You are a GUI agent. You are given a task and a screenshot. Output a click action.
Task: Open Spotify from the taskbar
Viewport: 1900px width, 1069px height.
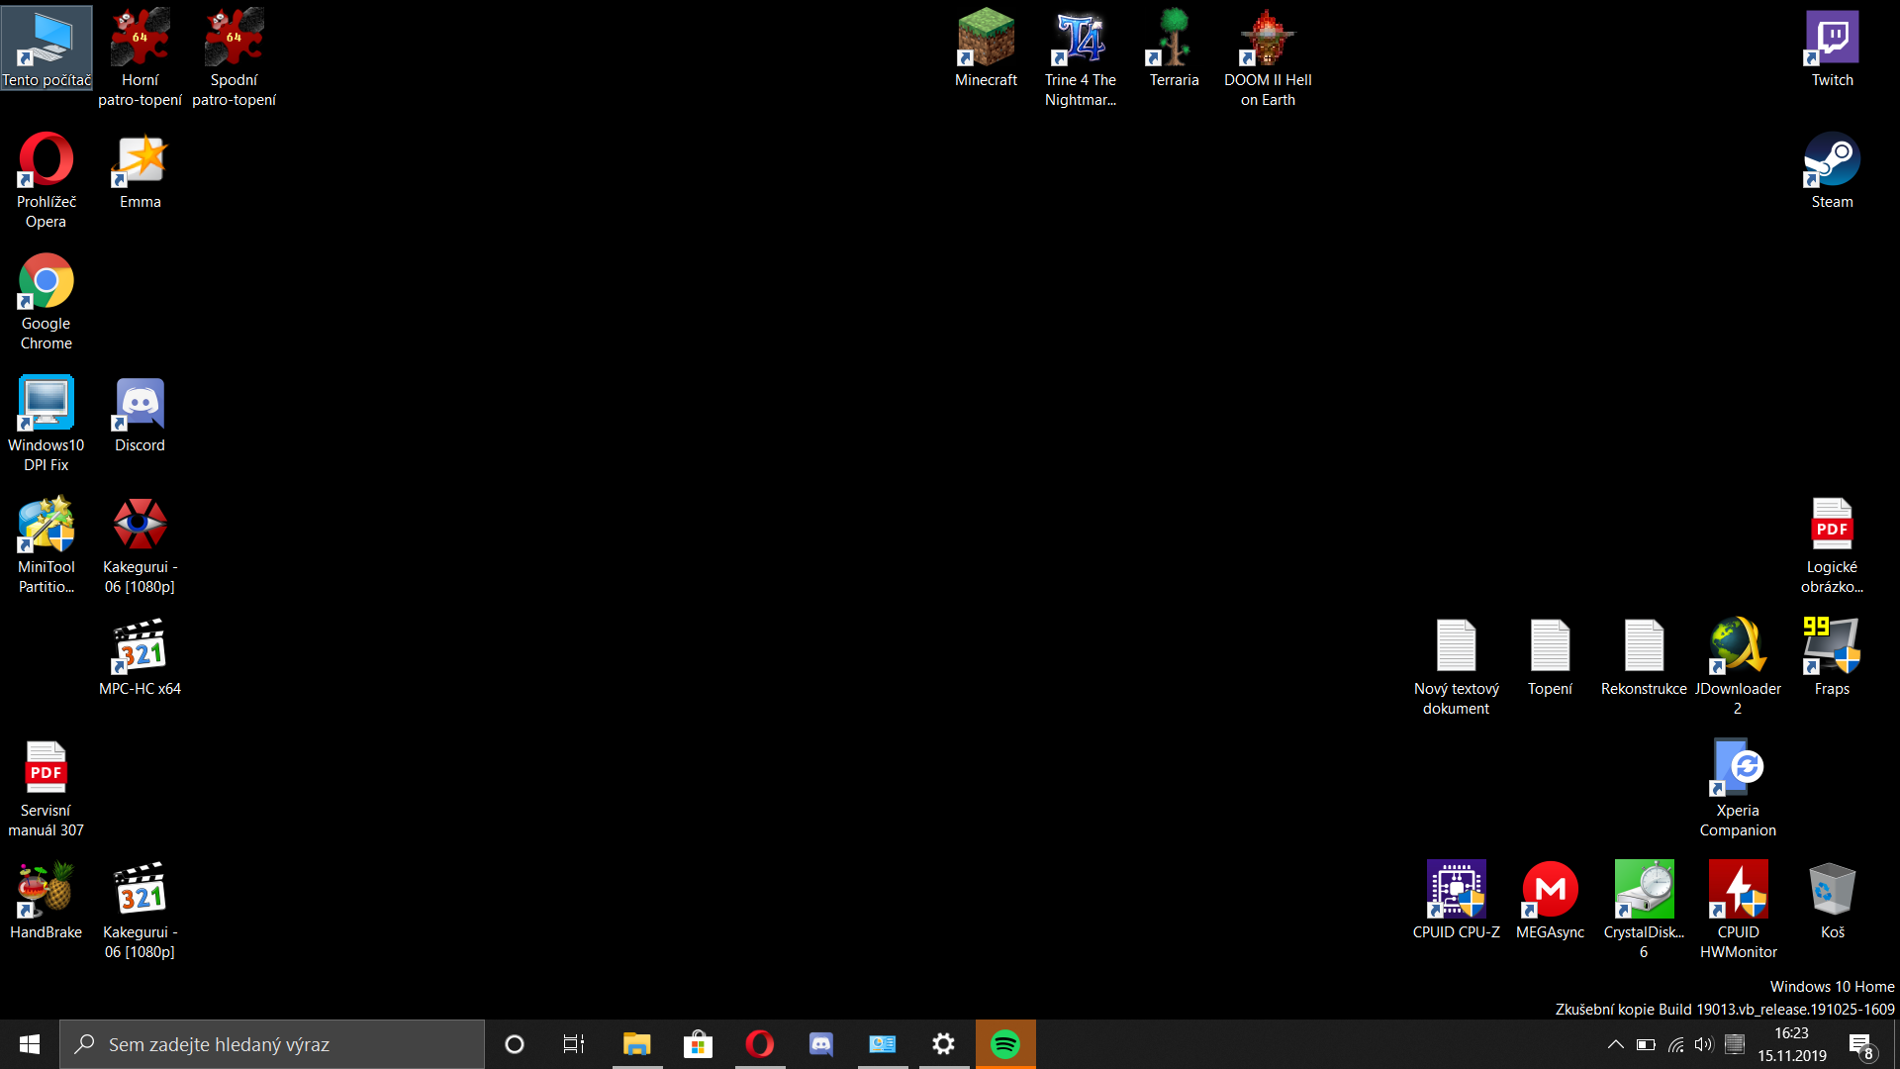click(1005, 1044)
